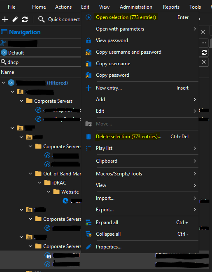Click the Navigation panel title

(x=25, y=32)
